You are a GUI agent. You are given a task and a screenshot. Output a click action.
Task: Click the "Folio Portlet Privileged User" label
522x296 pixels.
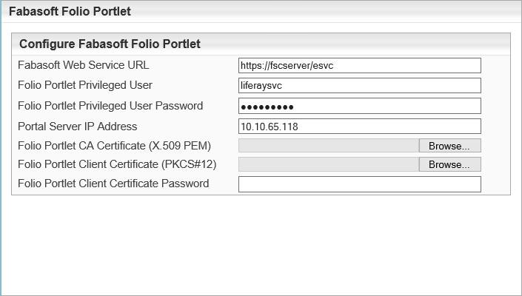pyautogui.click(x=84, y=85)
